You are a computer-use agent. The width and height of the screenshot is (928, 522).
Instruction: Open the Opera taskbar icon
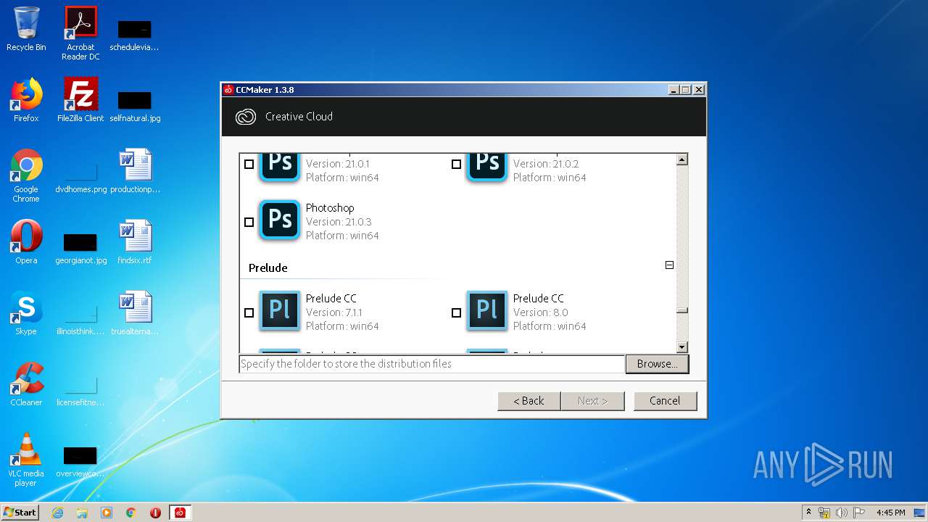tap(155, 513)
